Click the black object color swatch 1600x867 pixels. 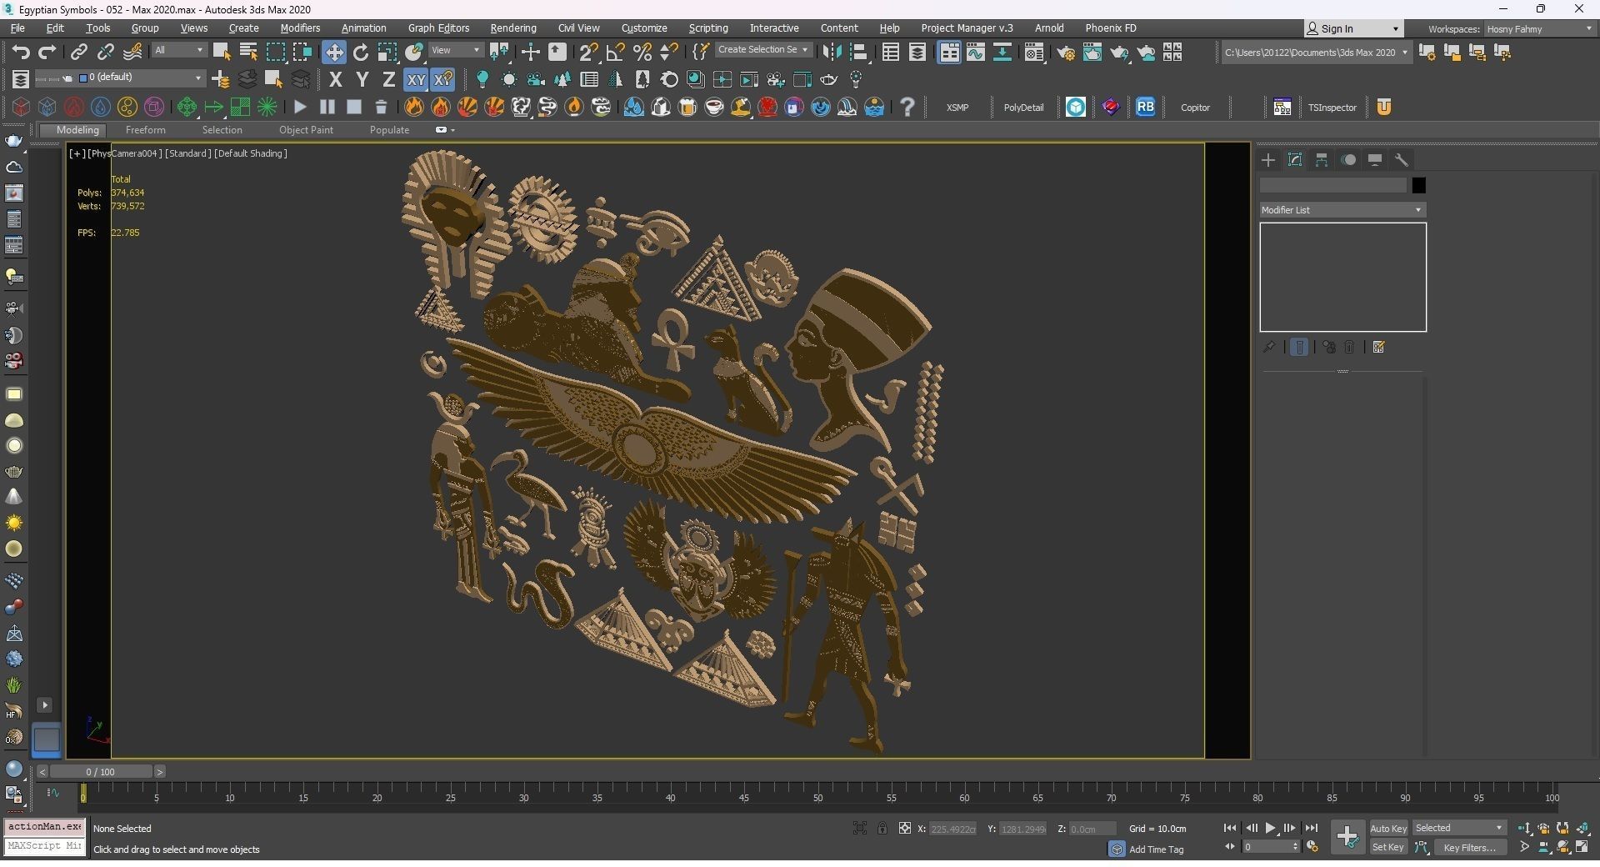tap(1418, 185)
